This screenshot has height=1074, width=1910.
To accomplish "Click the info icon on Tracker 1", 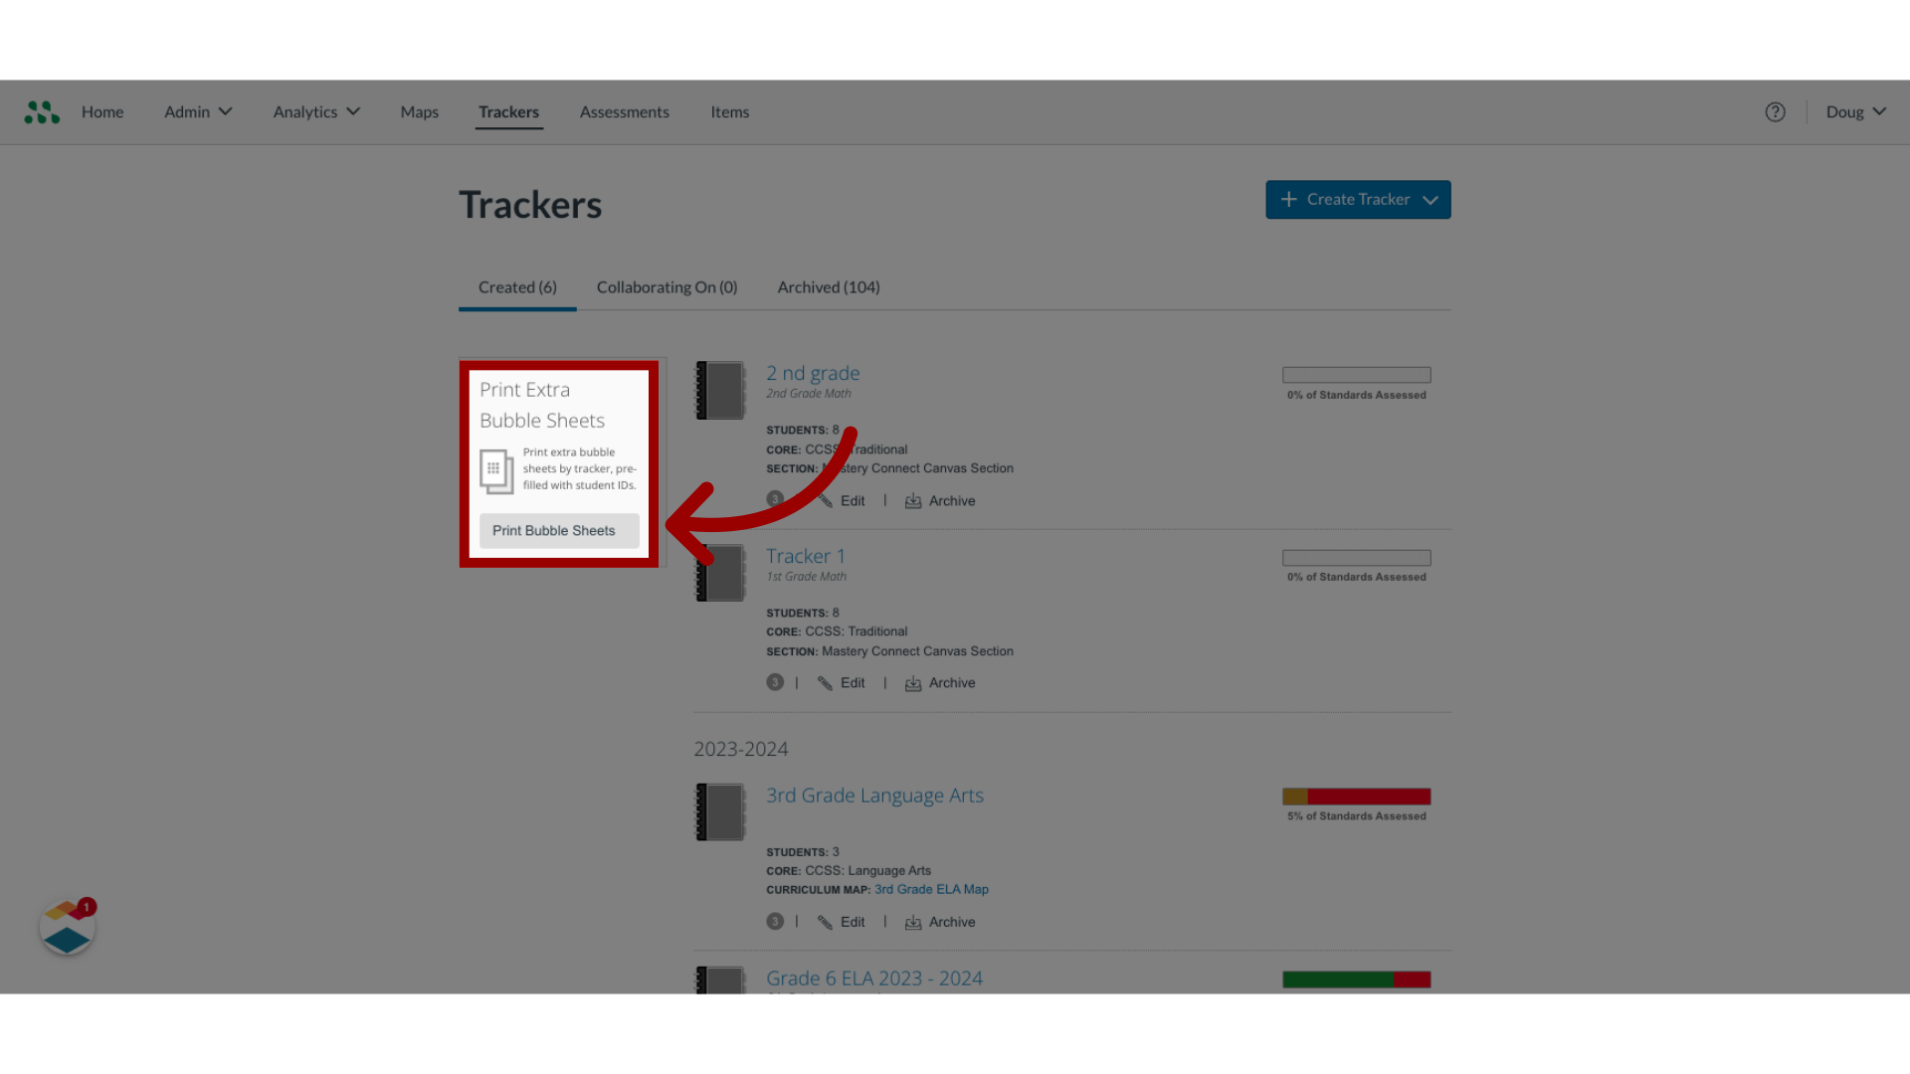I will click(774, 682).
